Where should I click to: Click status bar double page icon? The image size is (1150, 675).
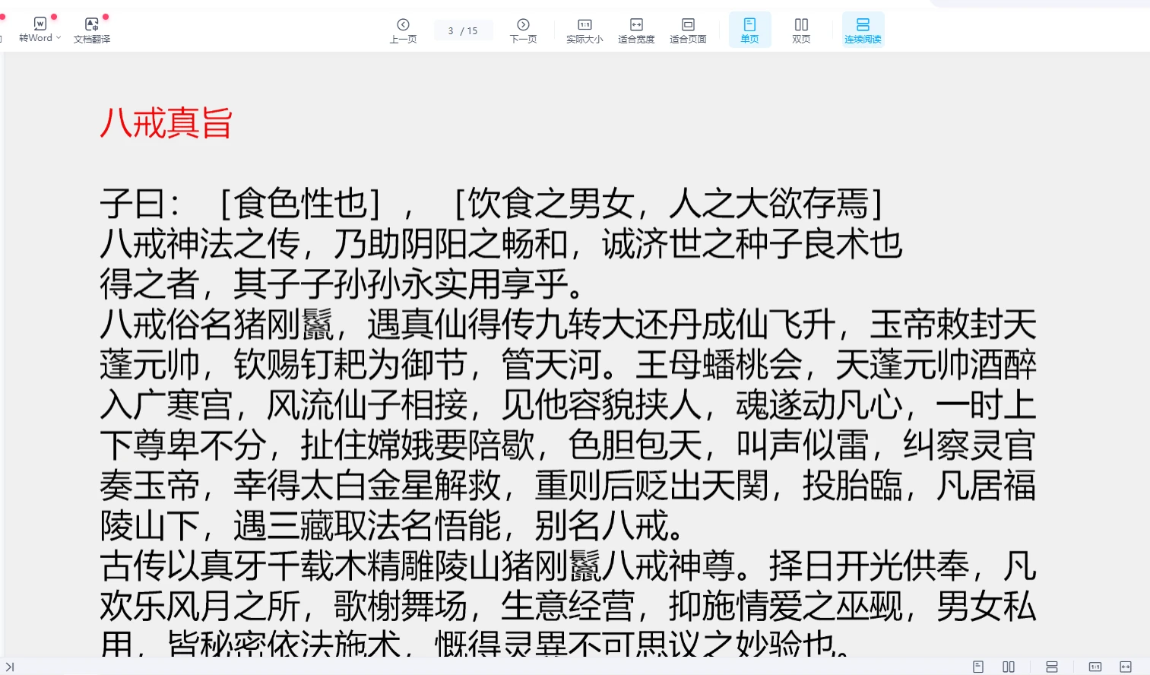(x=1009, y=667)
